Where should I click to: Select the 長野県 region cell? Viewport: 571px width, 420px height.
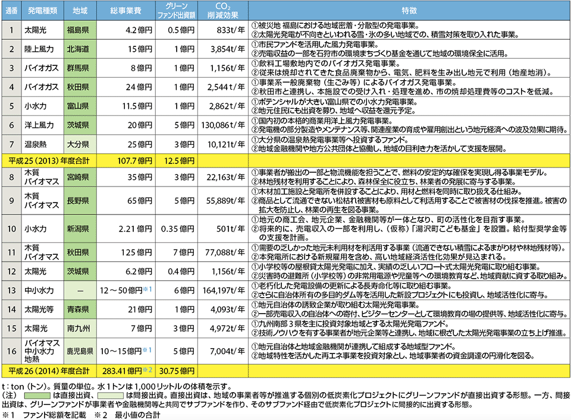pyautogui.click(x=80, y=201)
